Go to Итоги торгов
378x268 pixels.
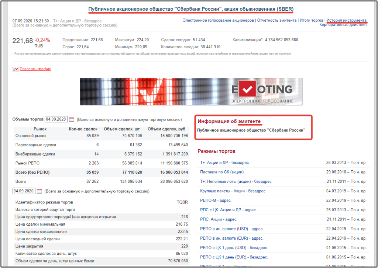[312, 20]
